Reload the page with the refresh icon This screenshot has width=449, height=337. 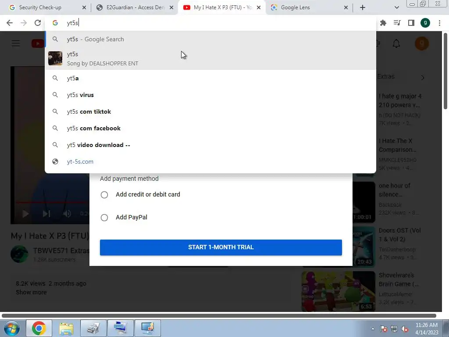tap(38, 23)
